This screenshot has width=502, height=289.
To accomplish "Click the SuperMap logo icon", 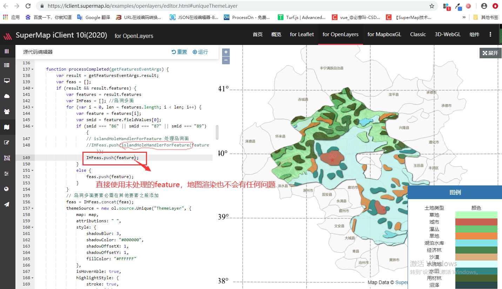I will click(x=8, y=36).
